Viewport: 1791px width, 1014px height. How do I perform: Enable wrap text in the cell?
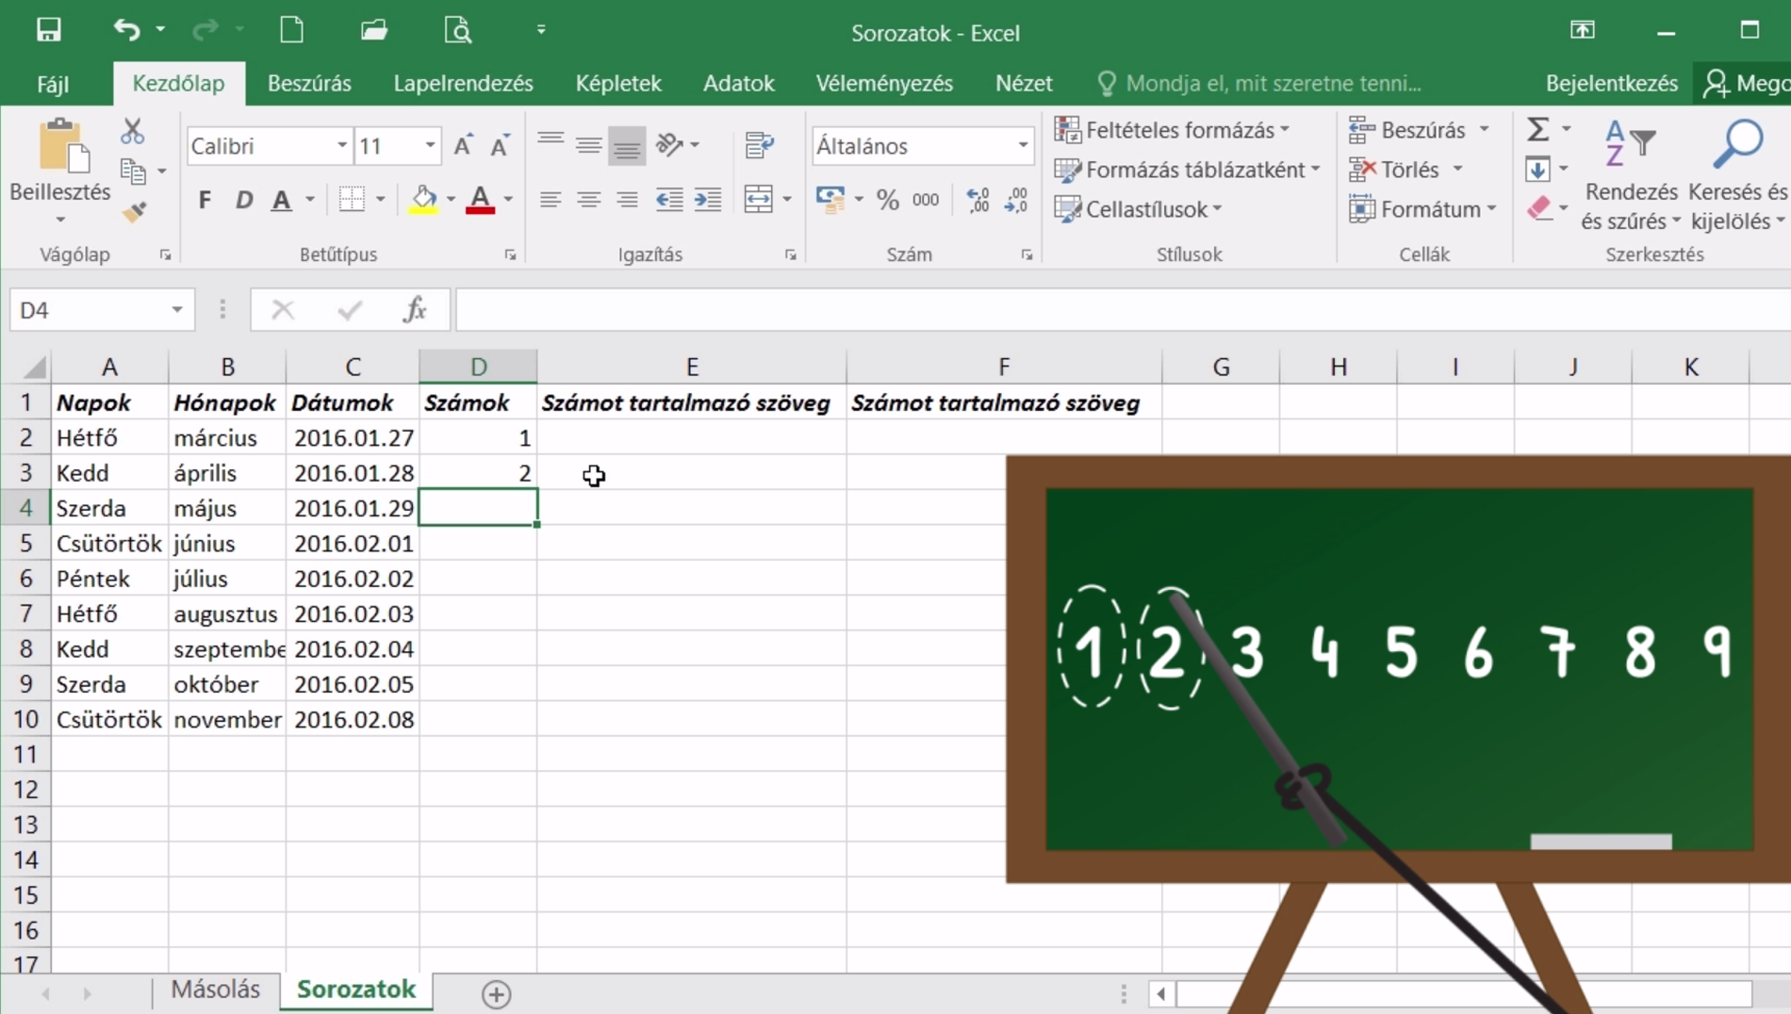pos(759,145)
